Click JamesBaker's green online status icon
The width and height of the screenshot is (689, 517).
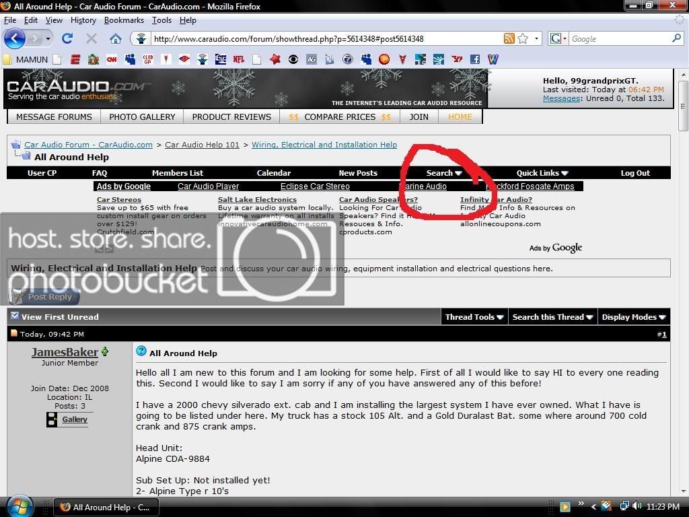pyautogui.click(x=104, y=351)
